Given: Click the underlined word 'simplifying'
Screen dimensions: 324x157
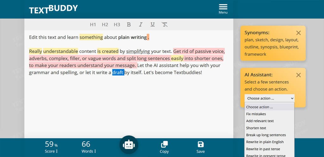Looking at the screenshot, I should [138, 51].
